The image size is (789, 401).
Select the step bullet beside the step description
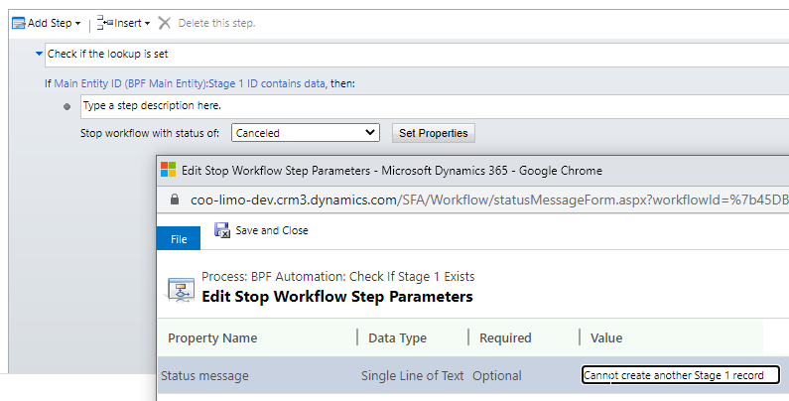point(66,106)
